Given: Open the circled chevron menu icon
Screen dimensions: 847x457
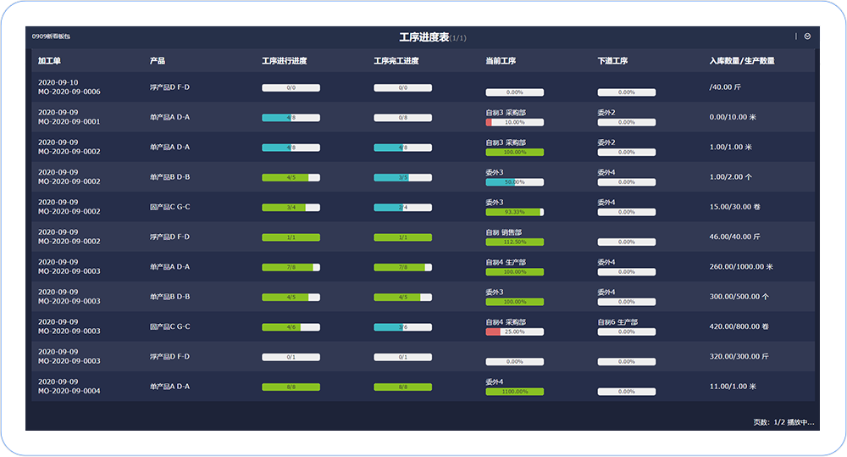Looking at the screenshot, I should pyautogui.click(x=807, y=36).
